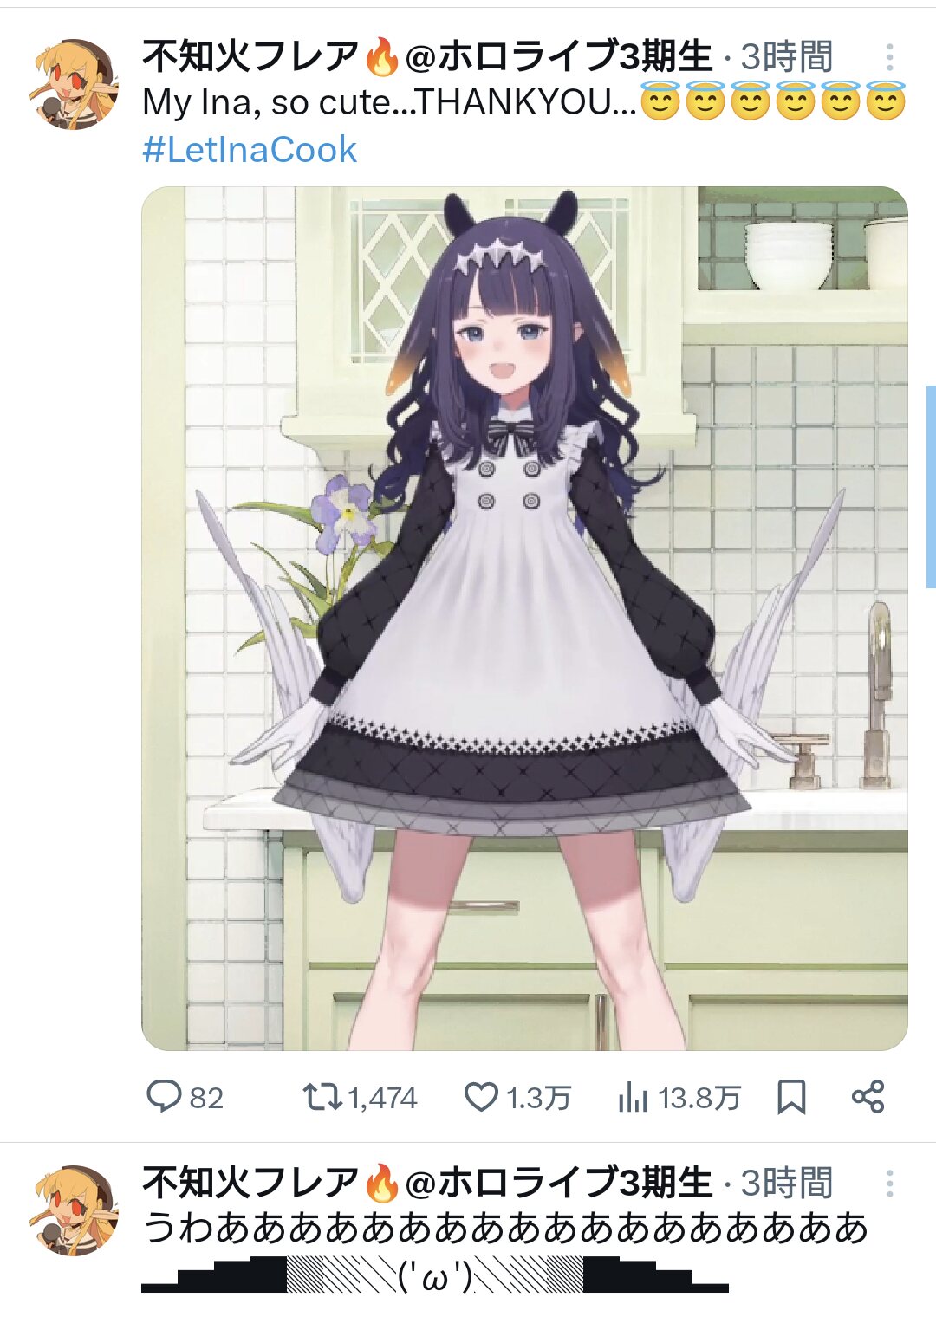Bookmark the My Ina tweet
The height and width of the screenshot is (1317, 936).
791,1097
